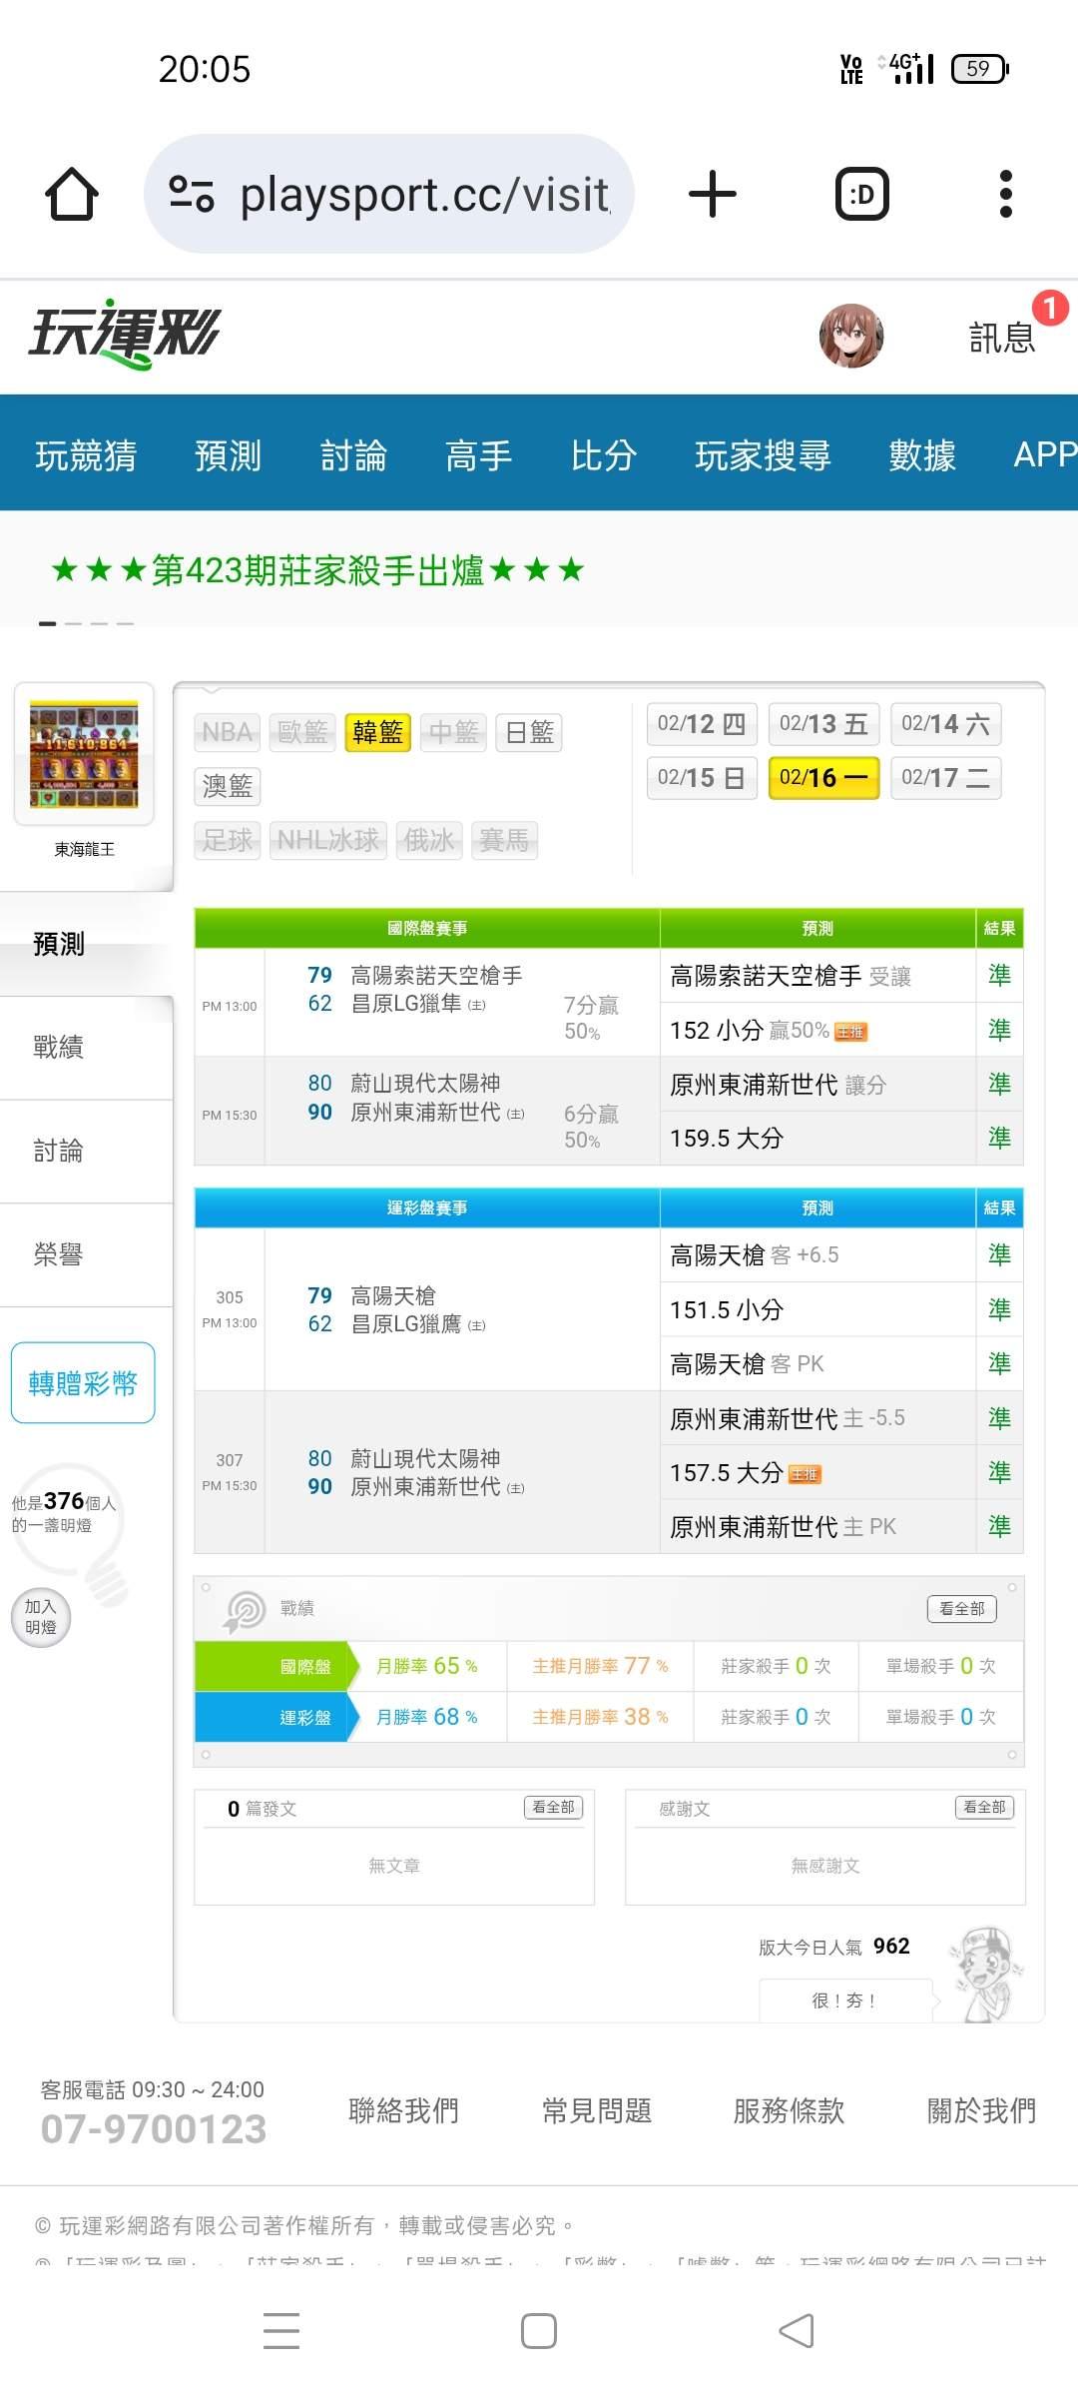
Task: Open 服務條款 footer link
Action: click(x=790, y=2110)
